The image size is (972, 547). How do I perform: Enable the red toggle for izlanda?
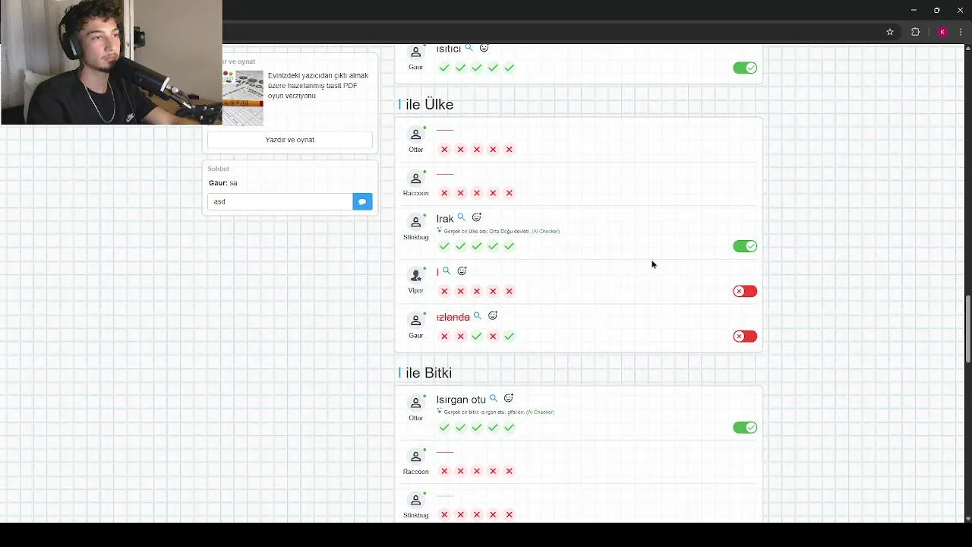(x=745, y=337)
